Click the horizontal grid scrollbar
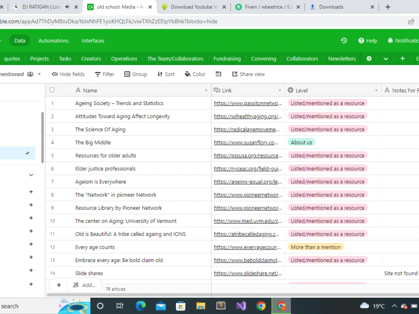419x314 pixels. click(x=233, y=295)
